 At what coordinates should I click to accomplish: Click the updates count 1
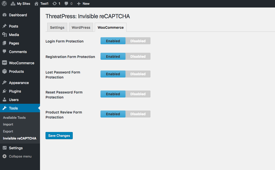click(59, 3)
